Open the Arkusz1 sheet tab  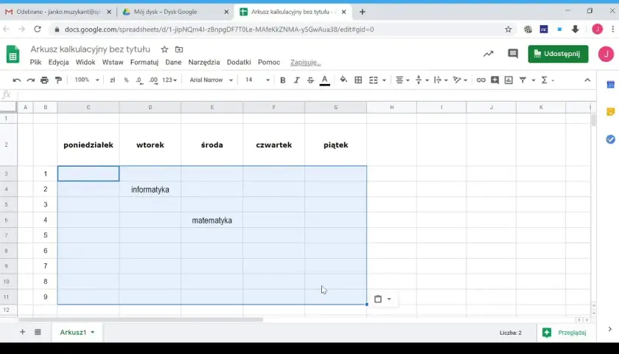(x=77, y=333)
